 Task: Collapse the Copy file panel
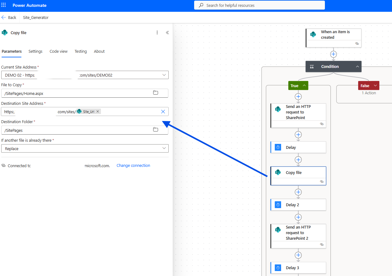point(167,33)
